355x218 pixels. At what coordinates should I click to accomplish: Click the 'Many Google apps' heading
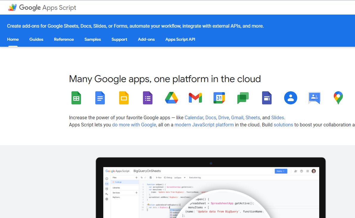[x=165, y=79]
